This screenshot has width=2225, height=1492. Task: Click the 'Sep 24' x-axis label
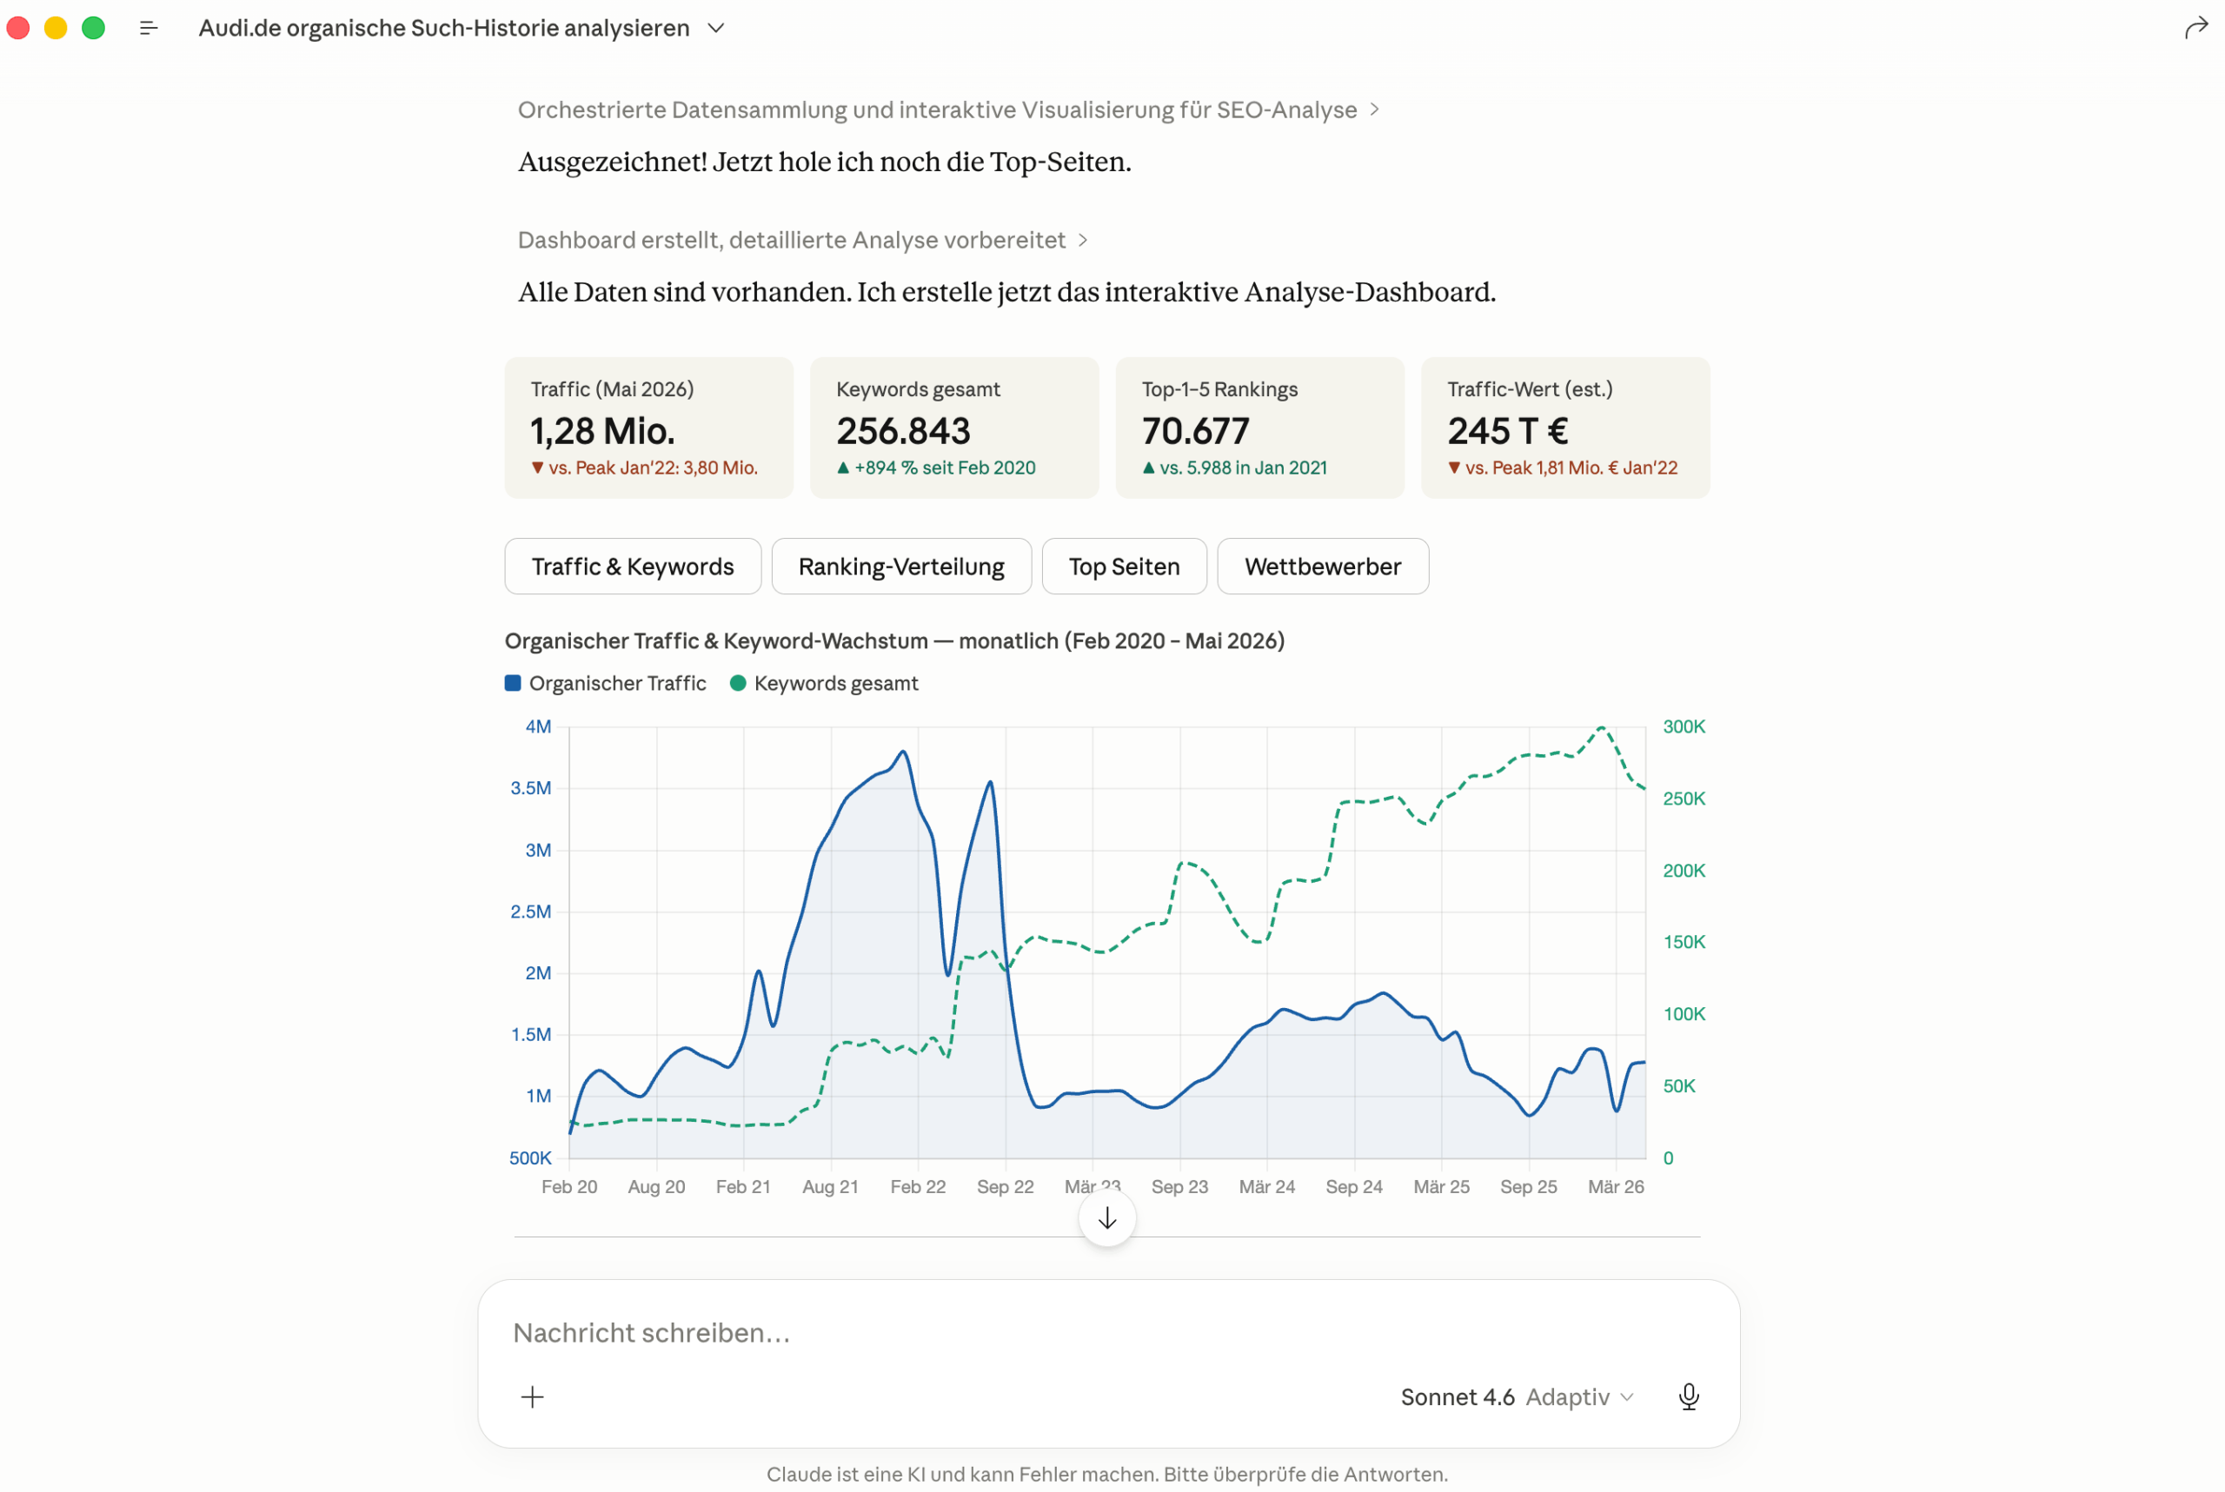(1353, 1186)
